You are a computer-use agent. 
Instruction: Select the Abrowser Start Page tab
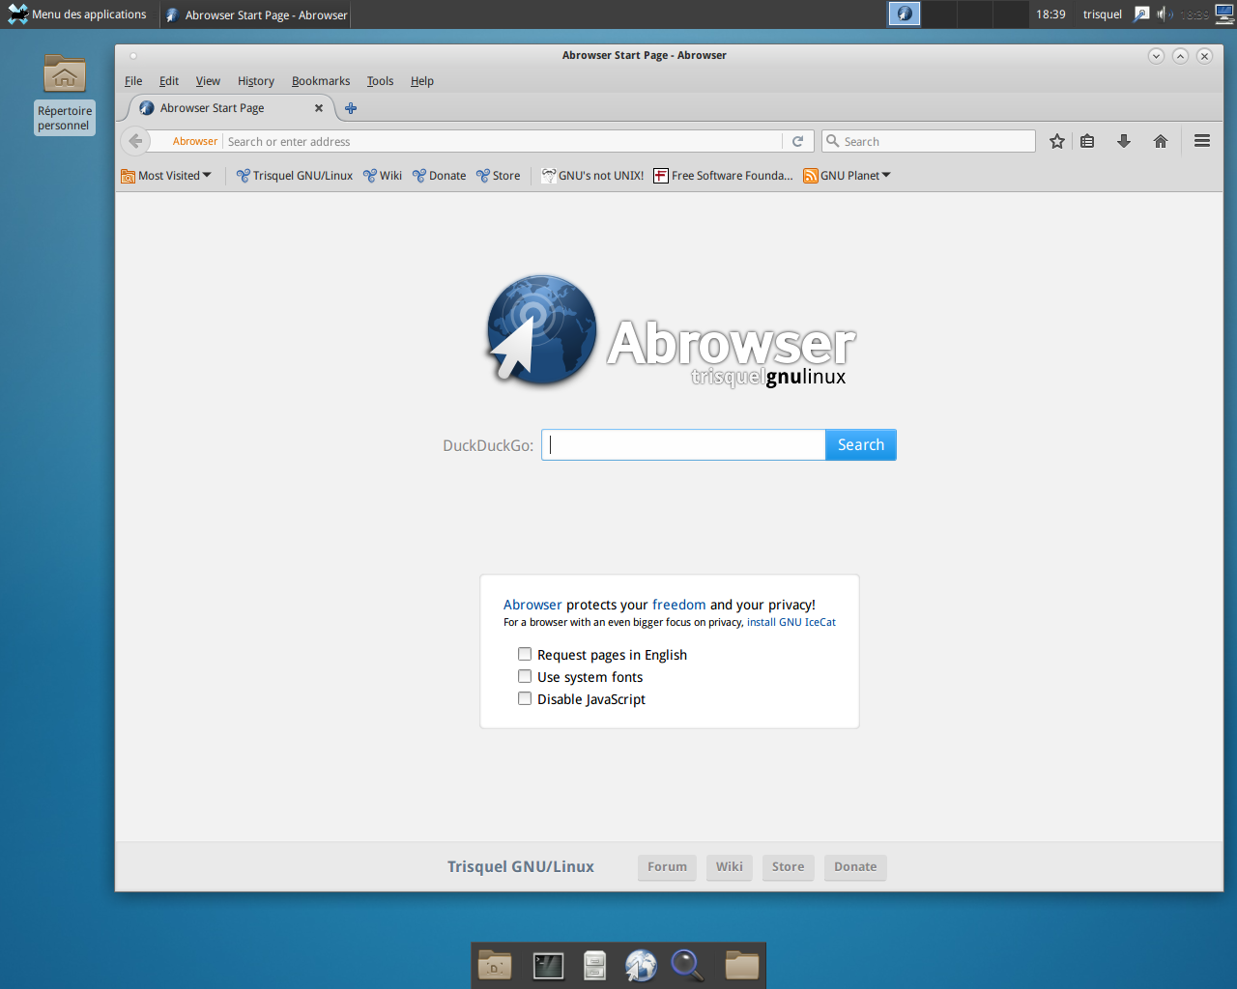click(230, 108)
